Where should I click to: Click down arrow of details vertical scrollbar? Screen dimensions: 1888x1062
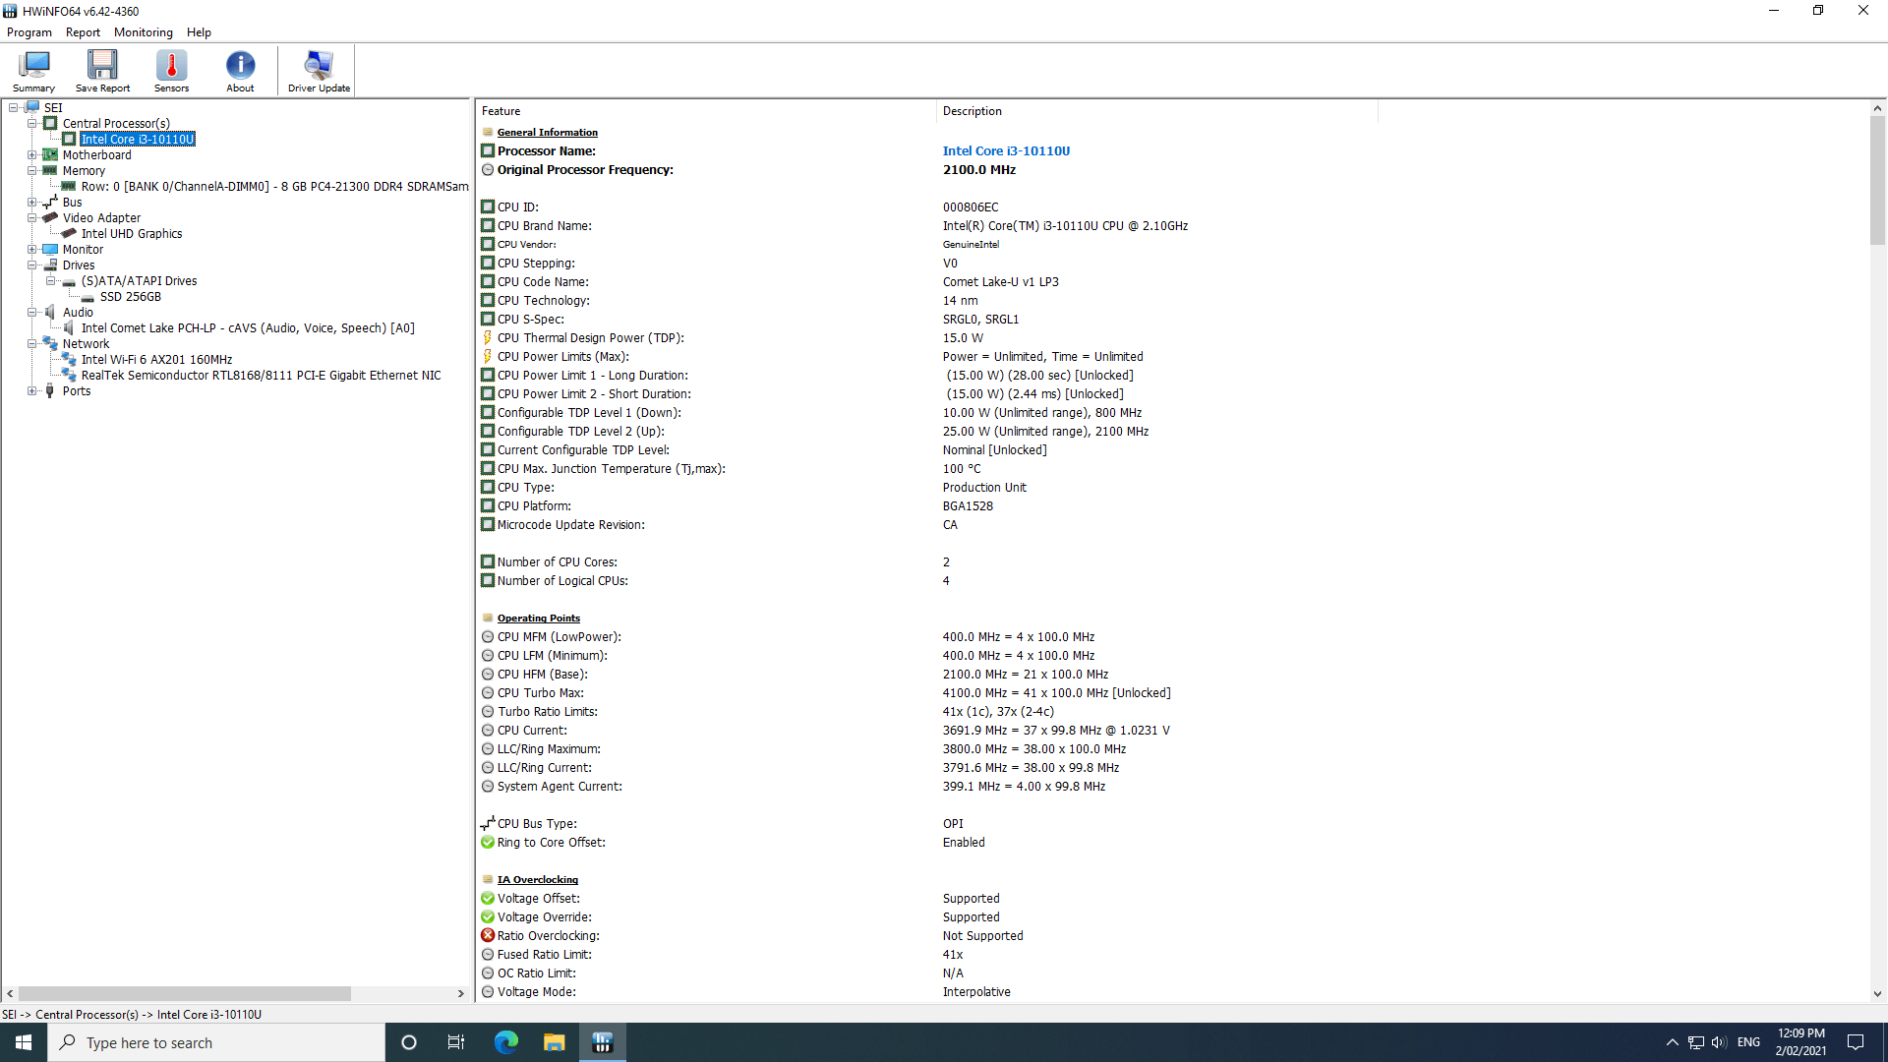[x=1877, y=994]
